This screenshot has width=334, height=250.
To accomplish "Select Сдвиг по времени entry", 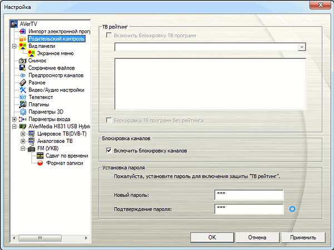I will 67,156.
